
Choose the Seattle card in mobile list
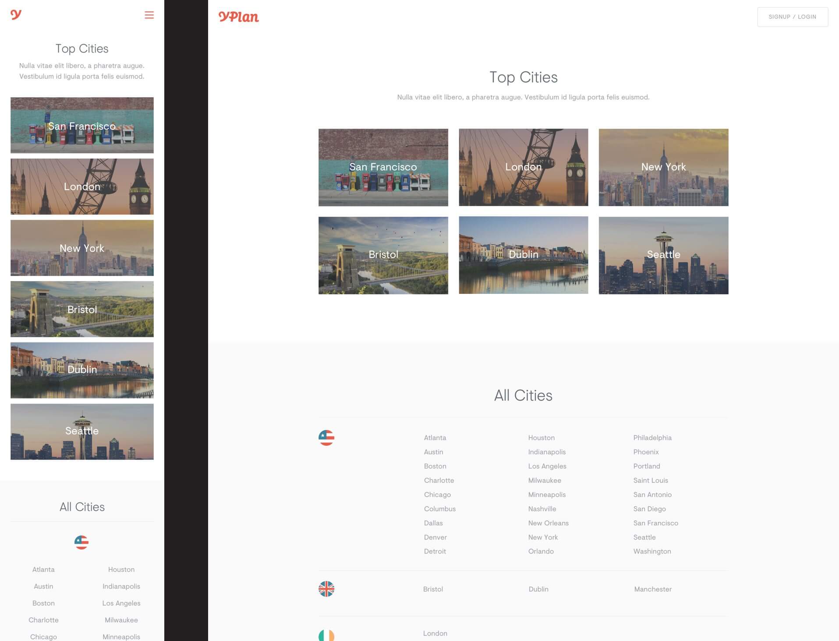(82, 431)
